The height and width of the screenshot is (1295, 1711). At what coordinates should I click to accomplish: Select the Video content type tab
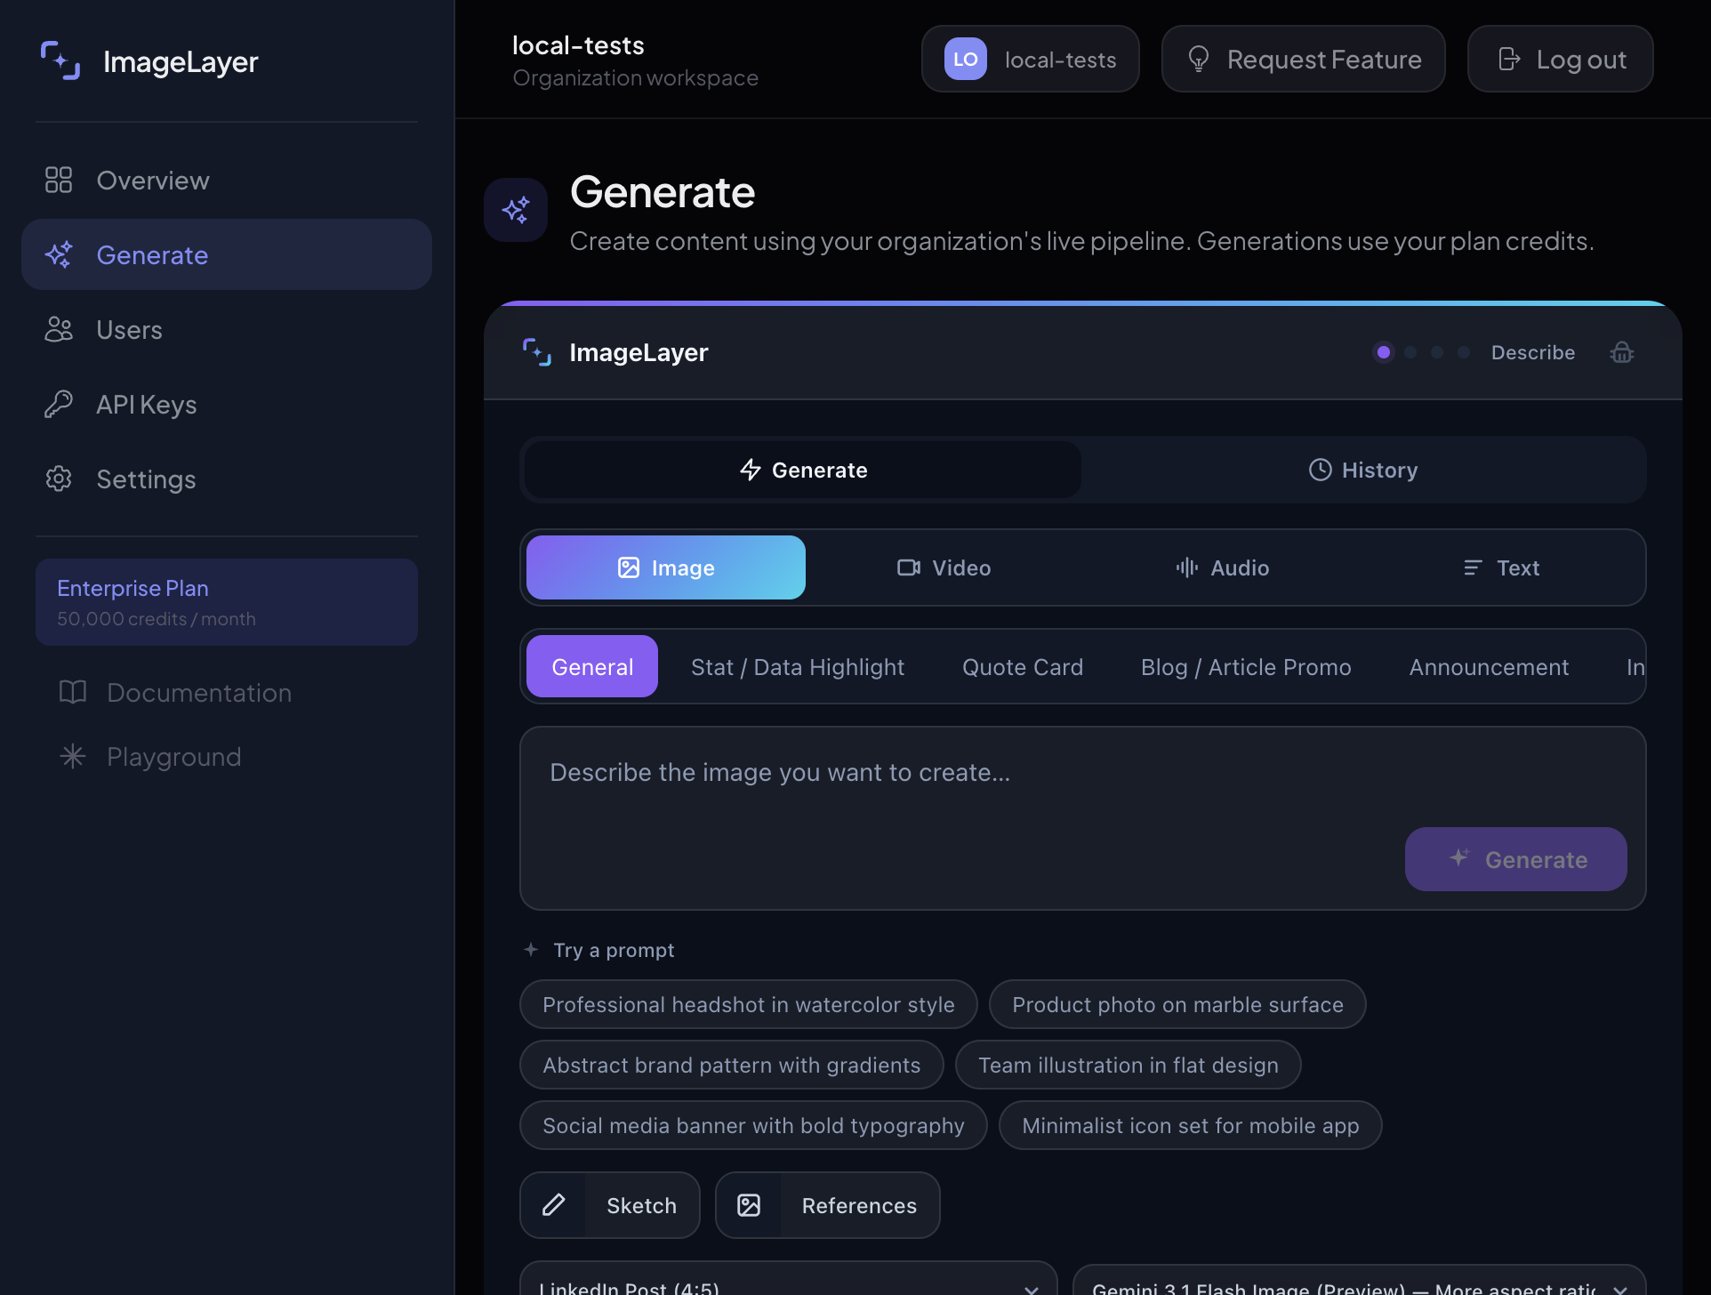[944, 567]
